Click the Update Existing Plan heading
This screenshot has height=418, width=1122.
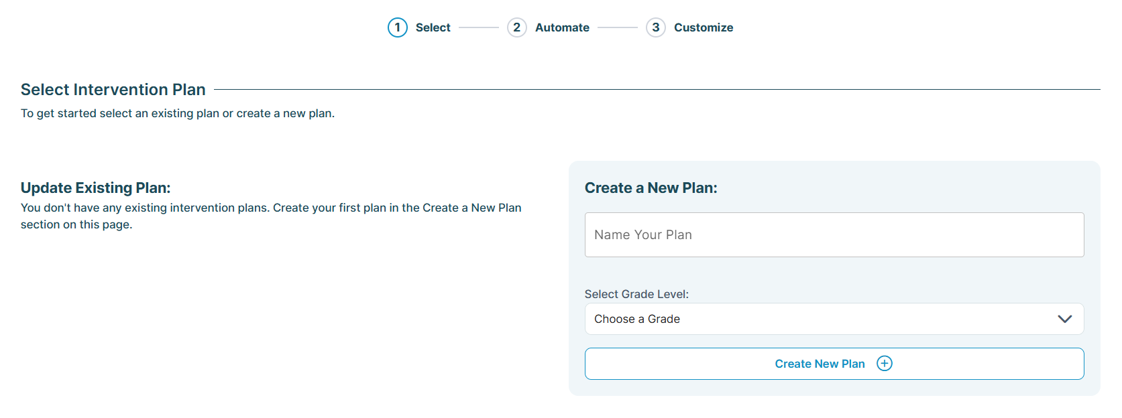pos(96,188)
